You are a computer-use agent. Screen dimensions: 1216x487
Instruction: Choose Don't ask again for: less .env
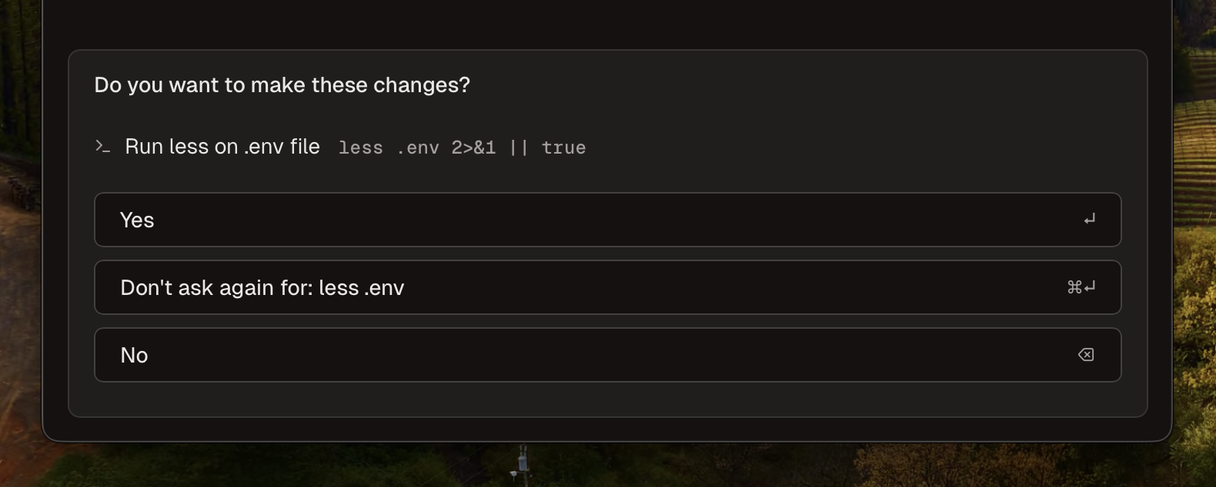[x=607, y=287]
